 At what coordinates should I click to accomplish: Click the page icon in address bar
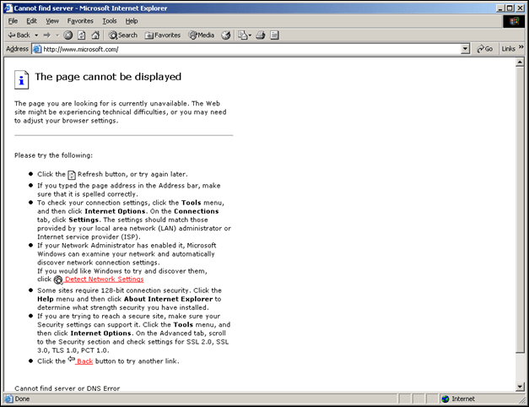point(37,49)
